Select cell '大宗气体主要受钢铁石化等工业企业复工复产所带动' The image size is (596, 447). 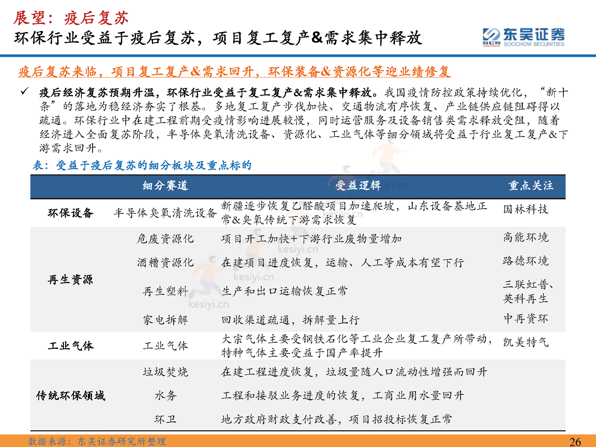pos(354,339)
